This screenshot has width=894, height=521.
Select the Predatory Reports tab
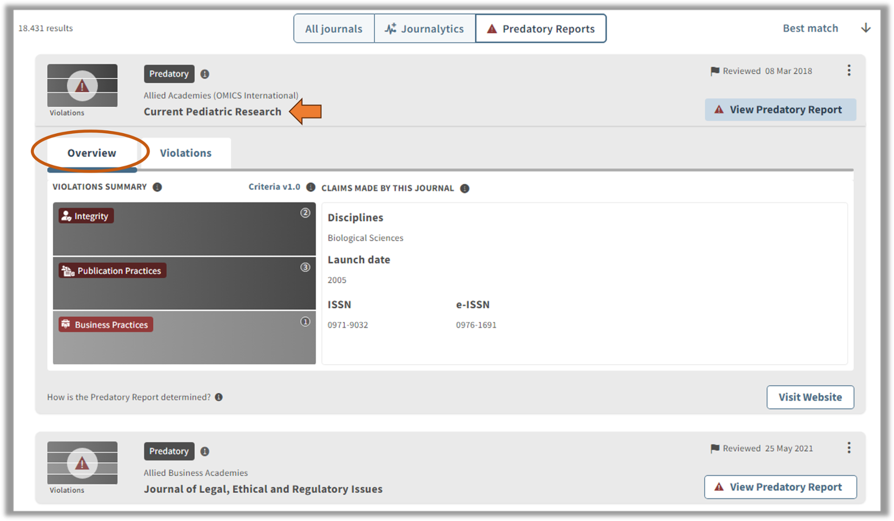click(x=541, y=29)
